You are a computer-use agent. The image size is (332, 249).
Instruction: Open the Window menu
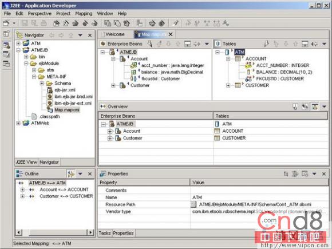(x=105, y=14)
